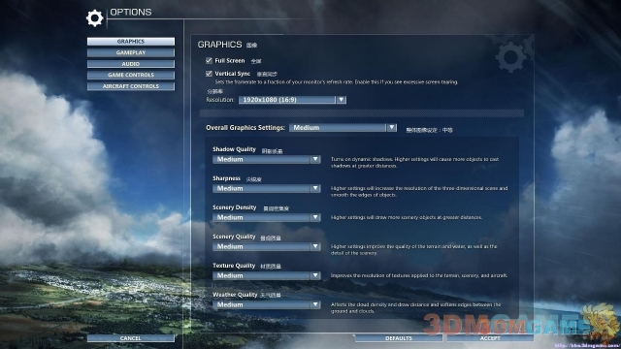
Task: Select the Game Controls tab
Action: [x=131, y=75]
